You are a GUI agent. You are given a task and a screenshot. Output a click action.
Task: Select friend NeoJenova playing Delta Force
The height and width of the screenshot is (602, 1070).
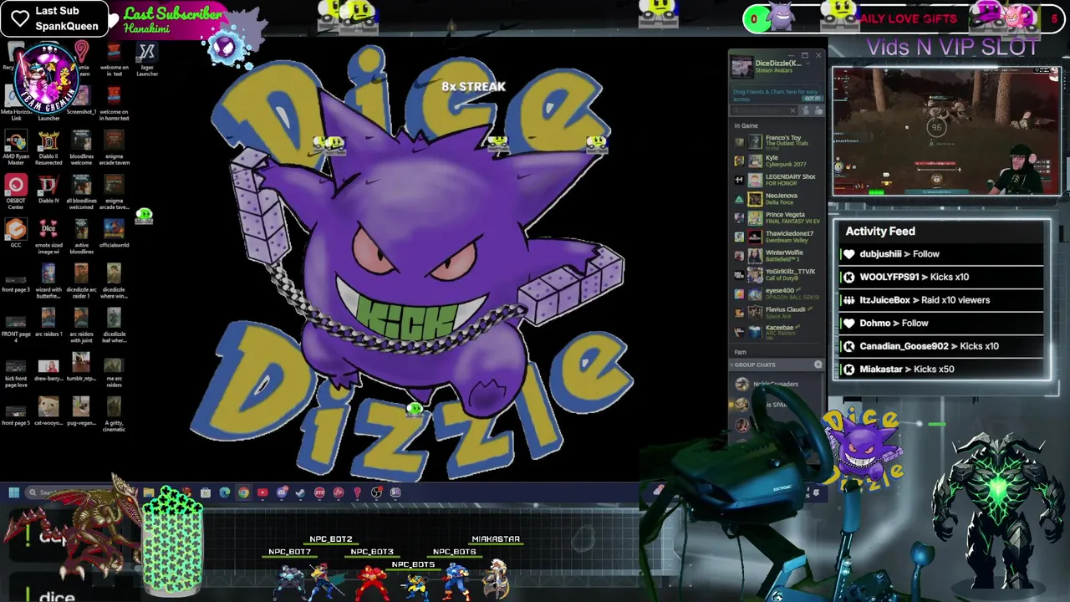point(777,199)
